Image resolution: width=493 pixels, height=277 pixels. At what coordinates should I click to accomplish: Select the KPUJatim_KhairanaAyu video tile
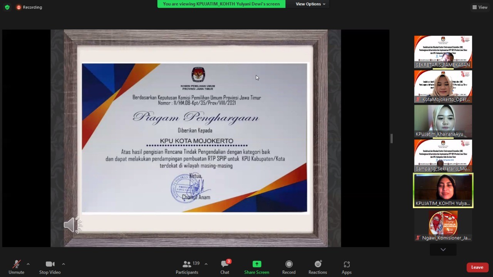(443, 121)
